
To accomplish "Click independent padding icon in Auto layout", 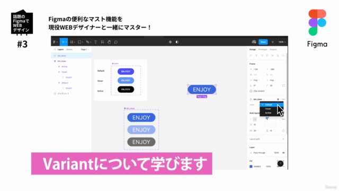I will (283, 131).
